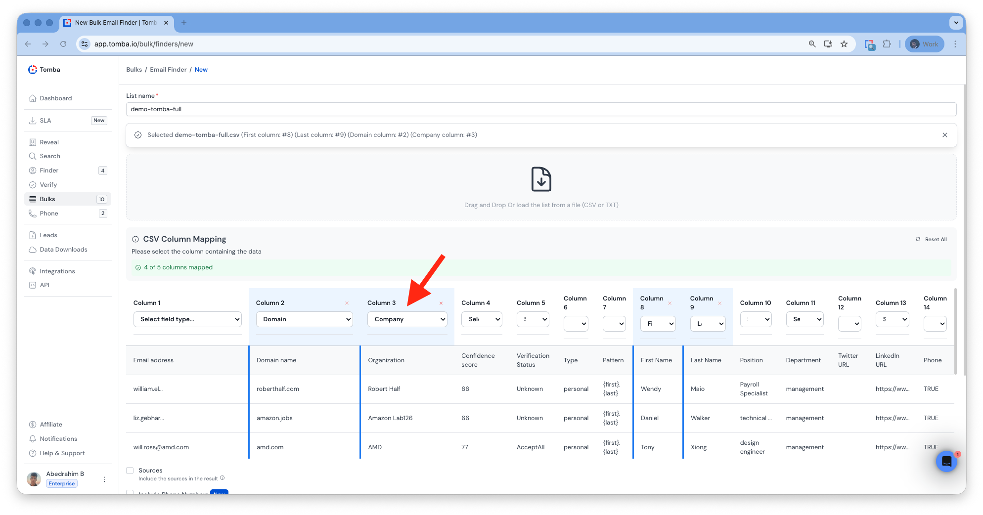Select the Reveal tool in the sidebar

point(49,142)
